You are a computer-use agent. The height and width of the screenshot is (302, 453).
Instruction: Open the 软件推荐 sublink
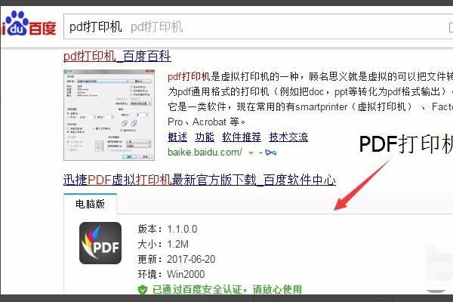tap(242, 137)
